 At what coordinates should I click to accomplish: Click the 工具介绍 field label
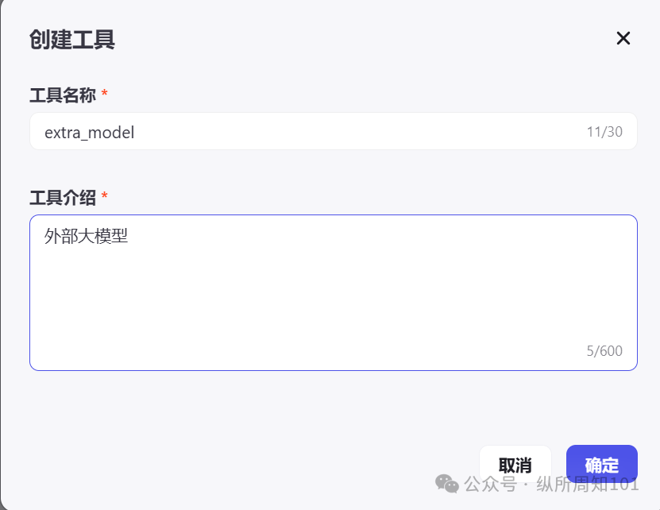[63, 197]
